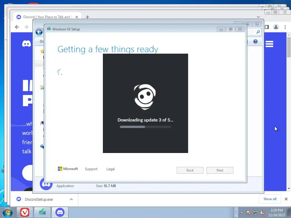Viewport: 291px width, 218px height.
Task: Click the download progress bar
Action: 145,127
